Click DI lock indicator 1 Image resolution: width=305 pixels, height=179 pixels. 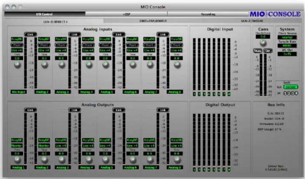tap(285, 93)
